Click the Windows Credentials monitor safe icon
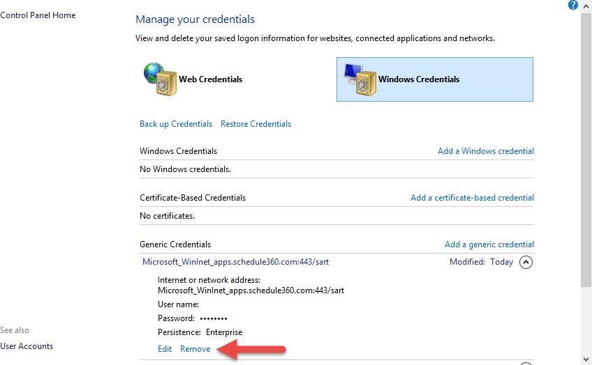592x365 pixels. coord(360,79)
